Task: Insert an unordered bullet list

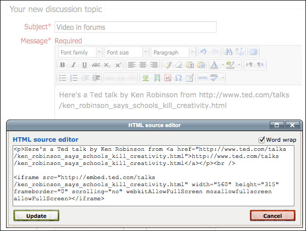Action: click(63, 78)
